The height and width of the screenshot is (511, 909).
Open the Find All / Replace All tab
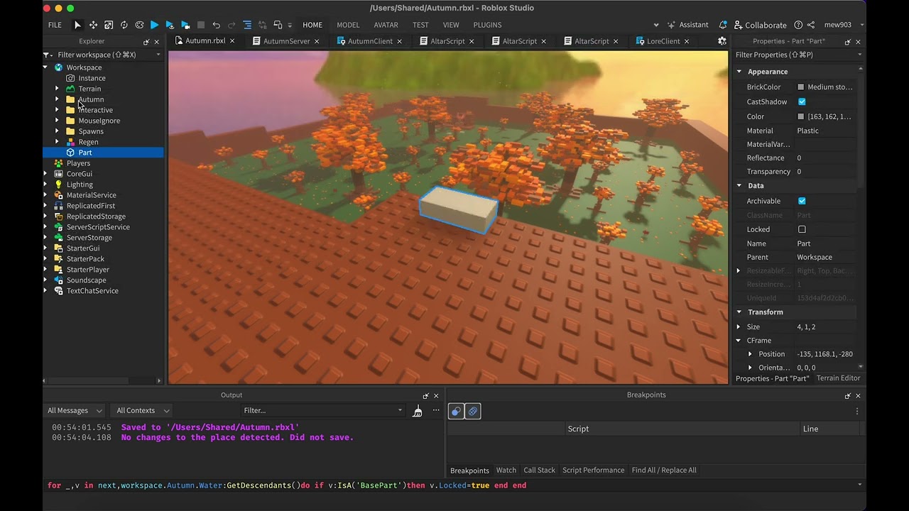tap(664, 471)
